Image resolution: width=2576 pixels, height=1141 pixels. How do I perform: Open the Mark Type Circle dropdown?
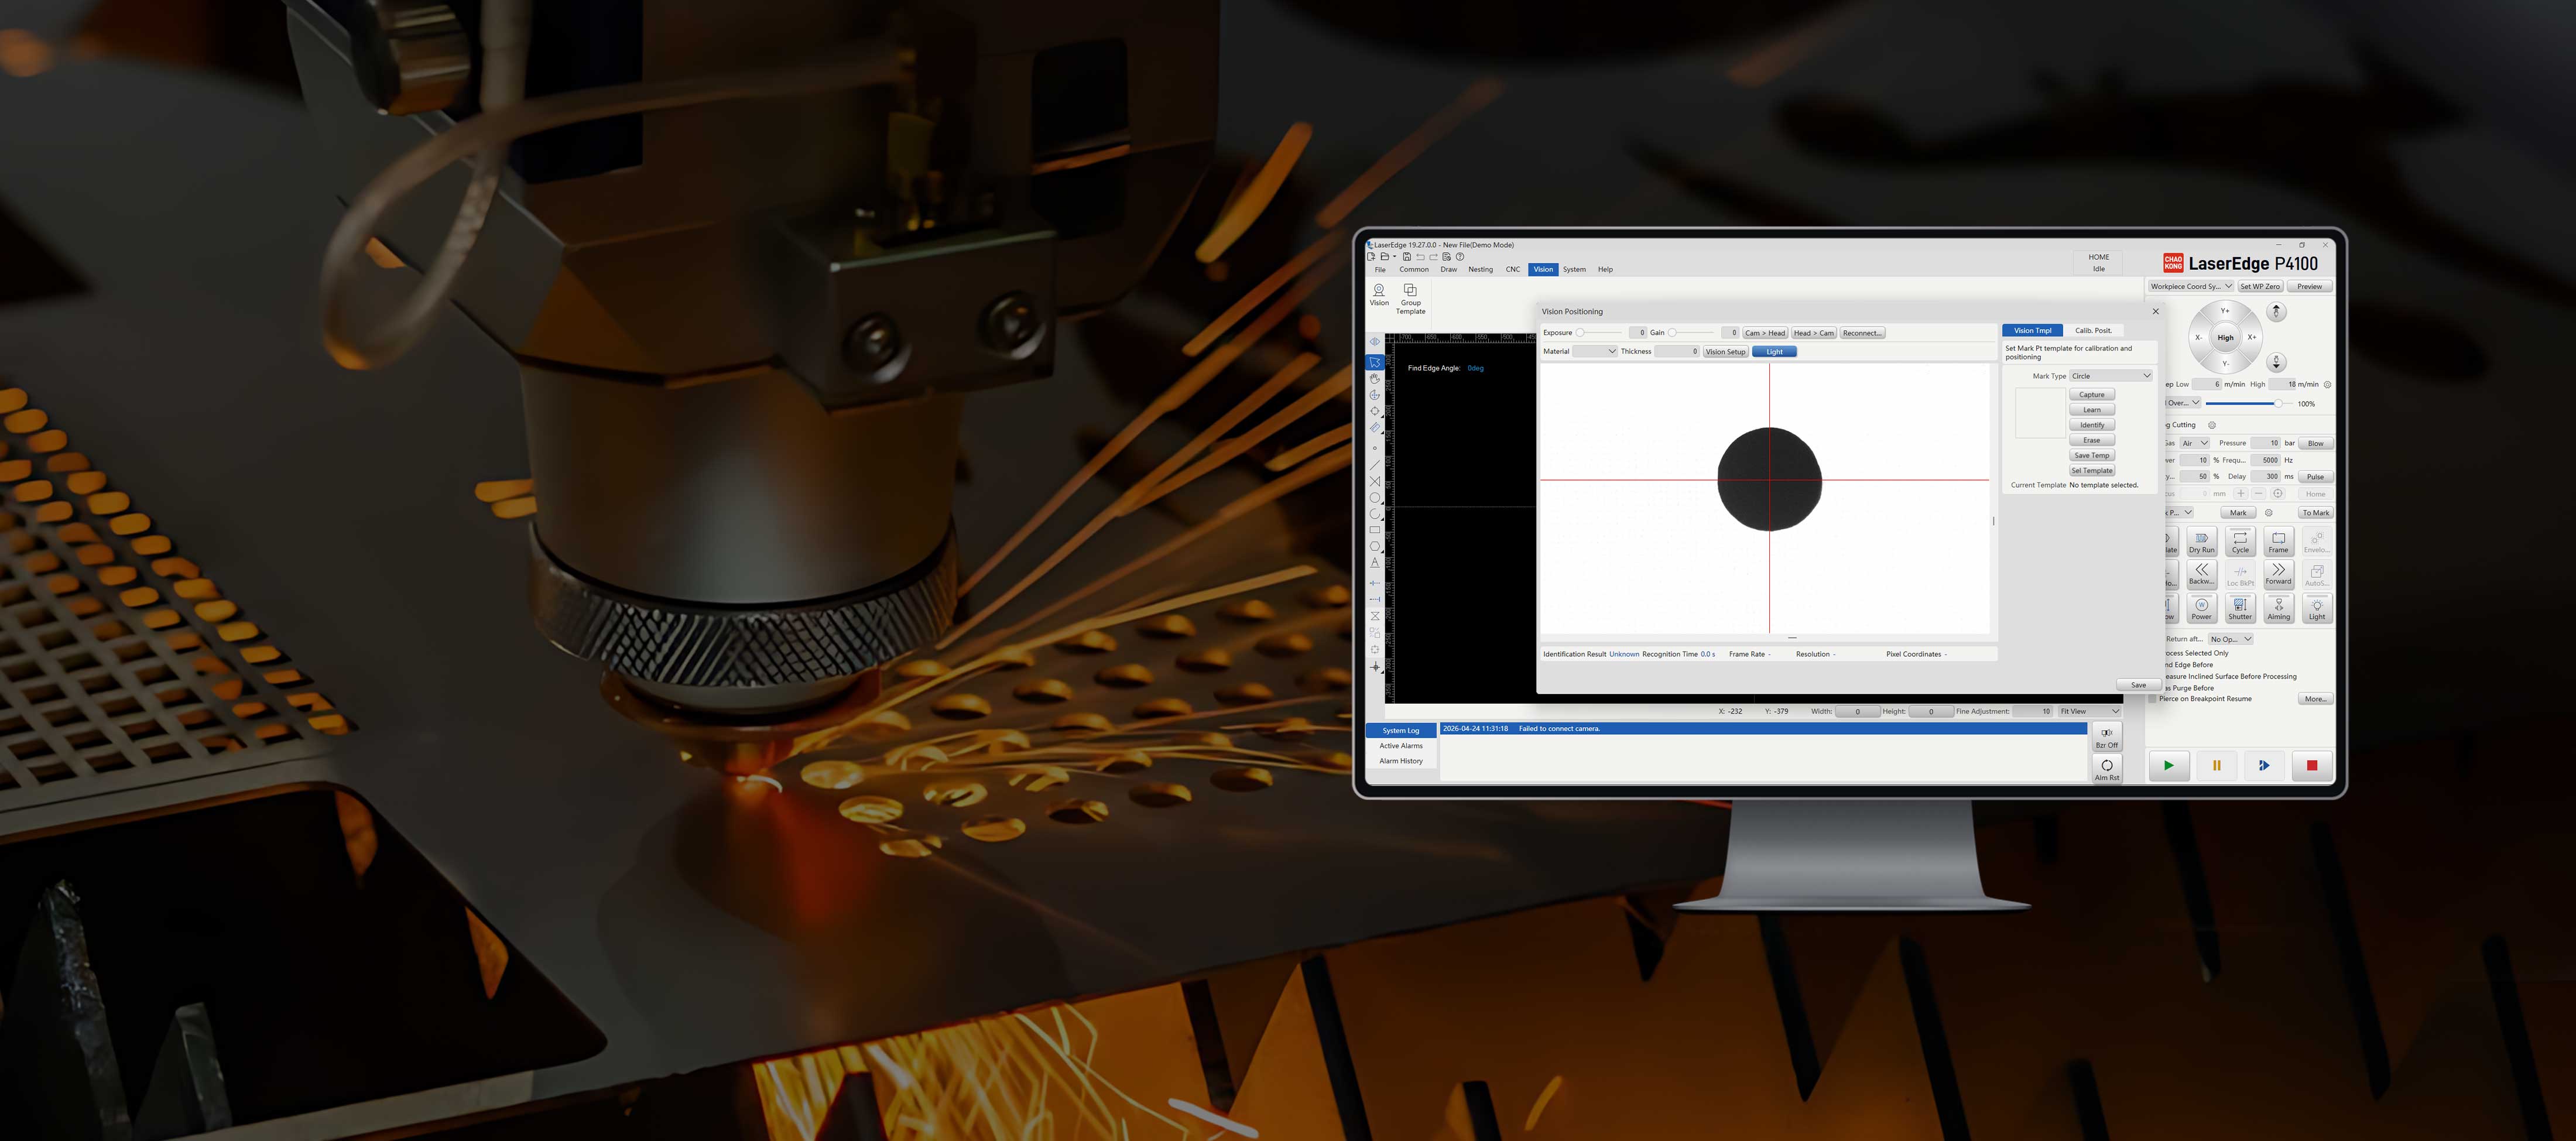[x=2110, y=376]
